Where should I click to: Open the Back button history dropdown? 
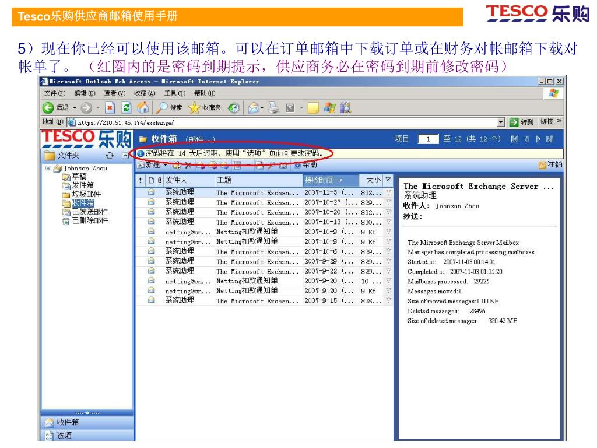75,108
